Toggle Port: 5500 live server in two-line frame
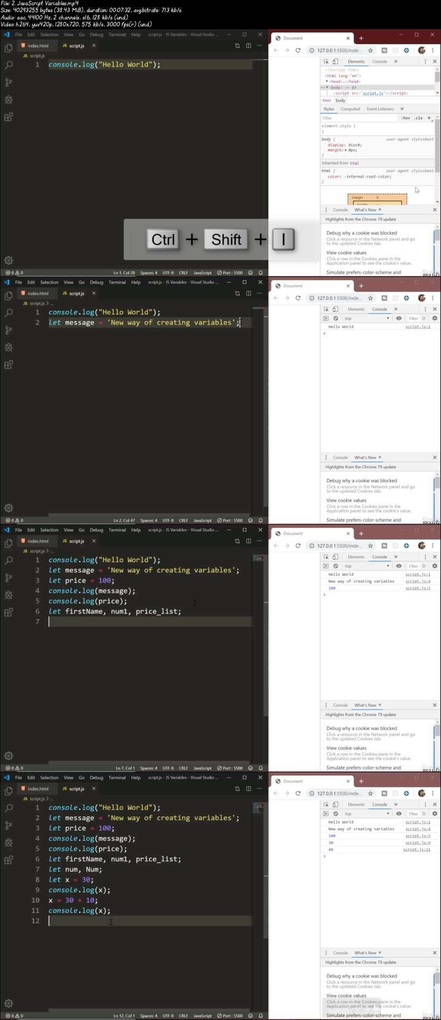 click(230, 520)
